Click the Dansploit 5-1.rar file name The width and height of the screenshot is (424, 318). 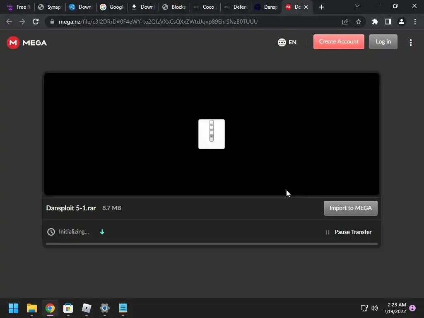click(x=71, y=208)
